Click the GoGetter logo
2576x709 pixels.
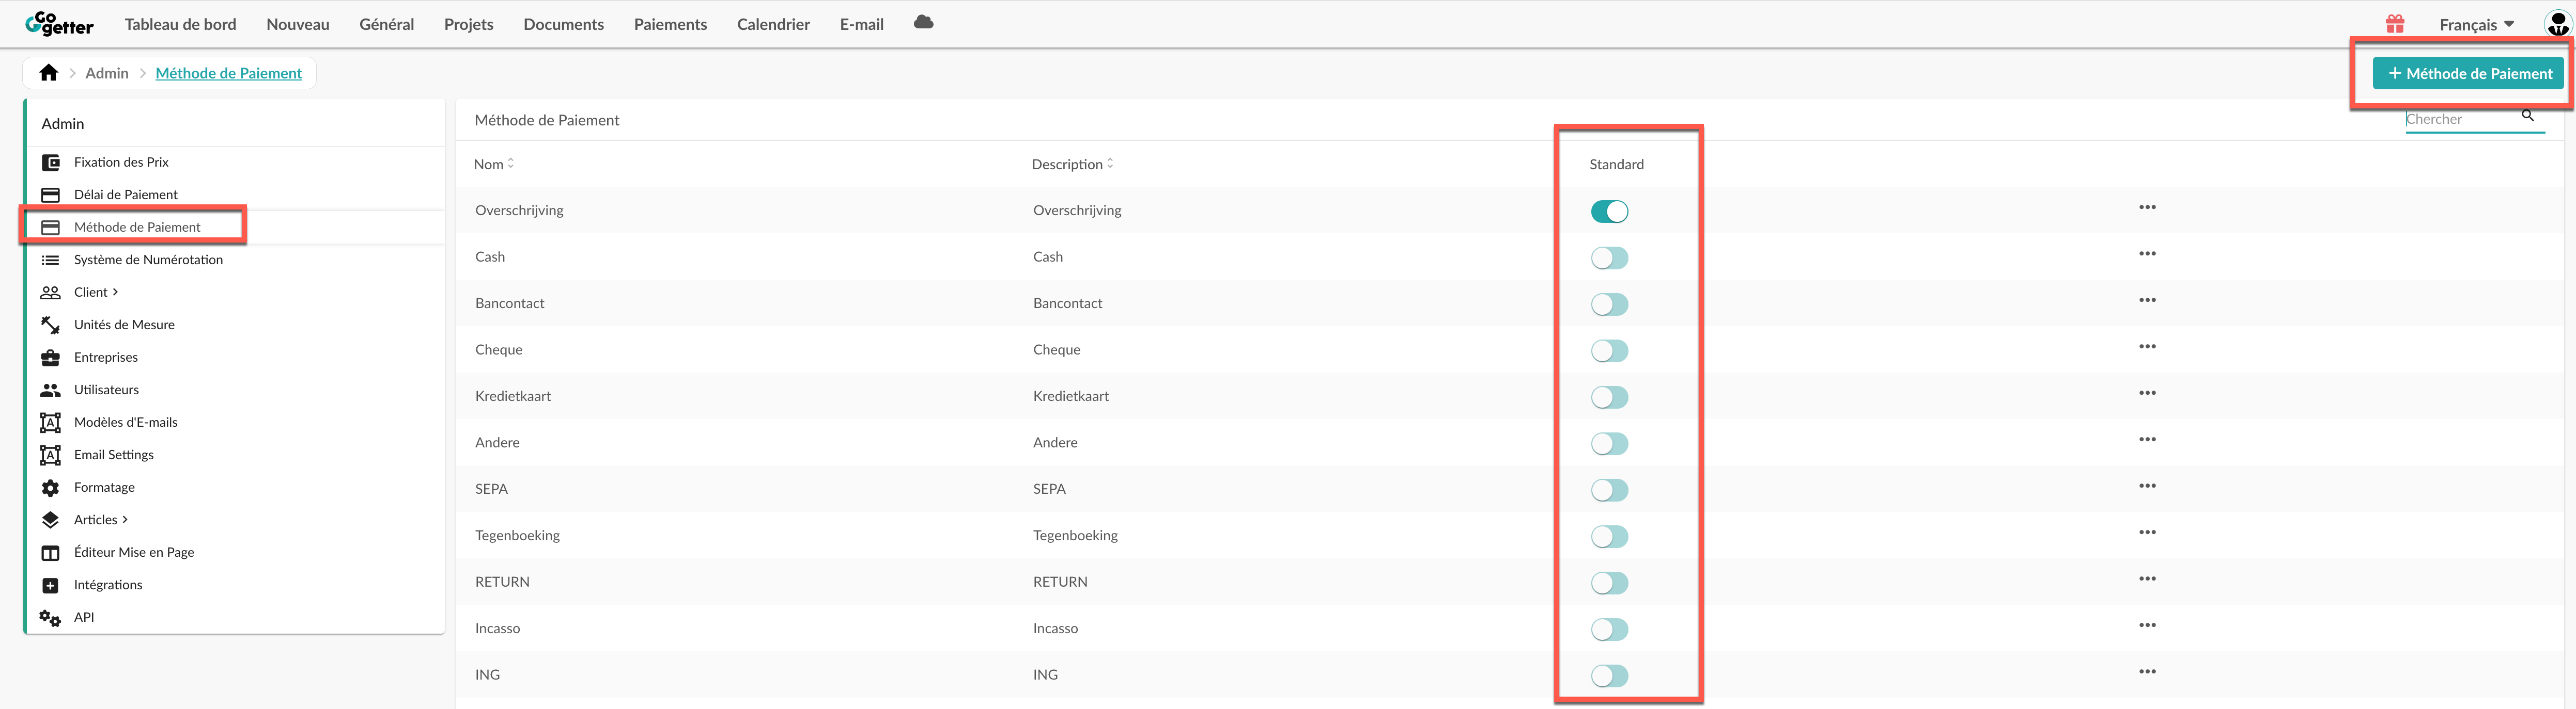coord(60,23)
